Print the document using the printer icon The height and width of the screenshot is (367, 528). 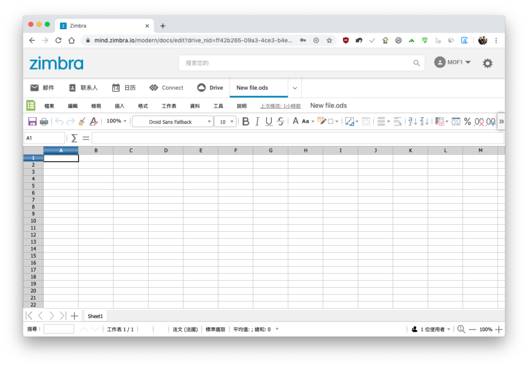tap(44, 122)
